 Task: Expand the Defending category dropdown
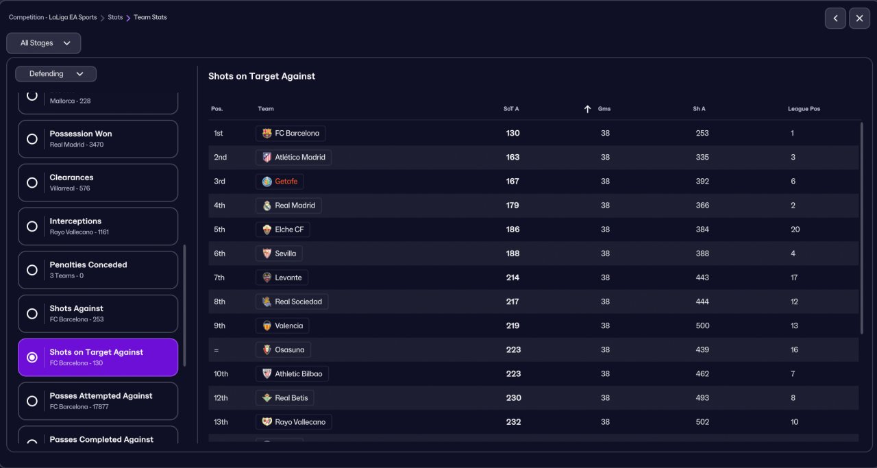pos(55,74)
